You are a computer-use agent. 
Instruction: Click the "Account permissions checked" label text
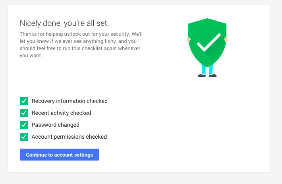pyautogui.click(x=69, y=137)
